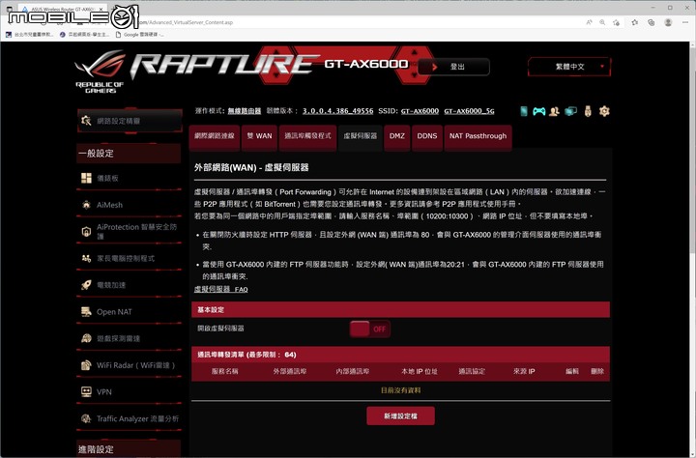Click the ROG Republic of Gamers logo
This screenshot has height=458, width=696.
(101, 72)
